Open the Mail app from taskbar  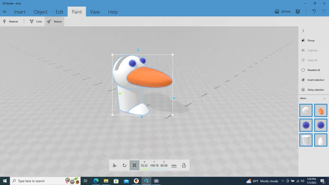[x=126, y=181]
